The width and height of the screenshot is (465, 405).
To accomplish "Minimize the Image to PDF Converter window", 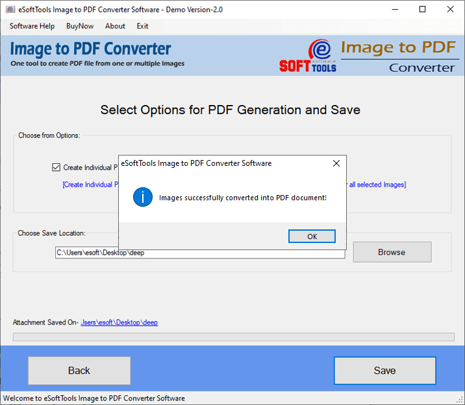I will [x=395, y=10].
